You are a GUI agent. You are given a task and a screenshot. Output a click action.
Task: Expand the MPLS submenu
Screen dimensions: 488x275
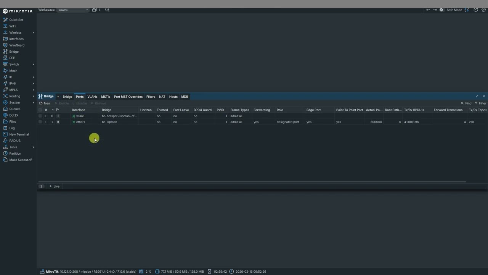point(33,90)
